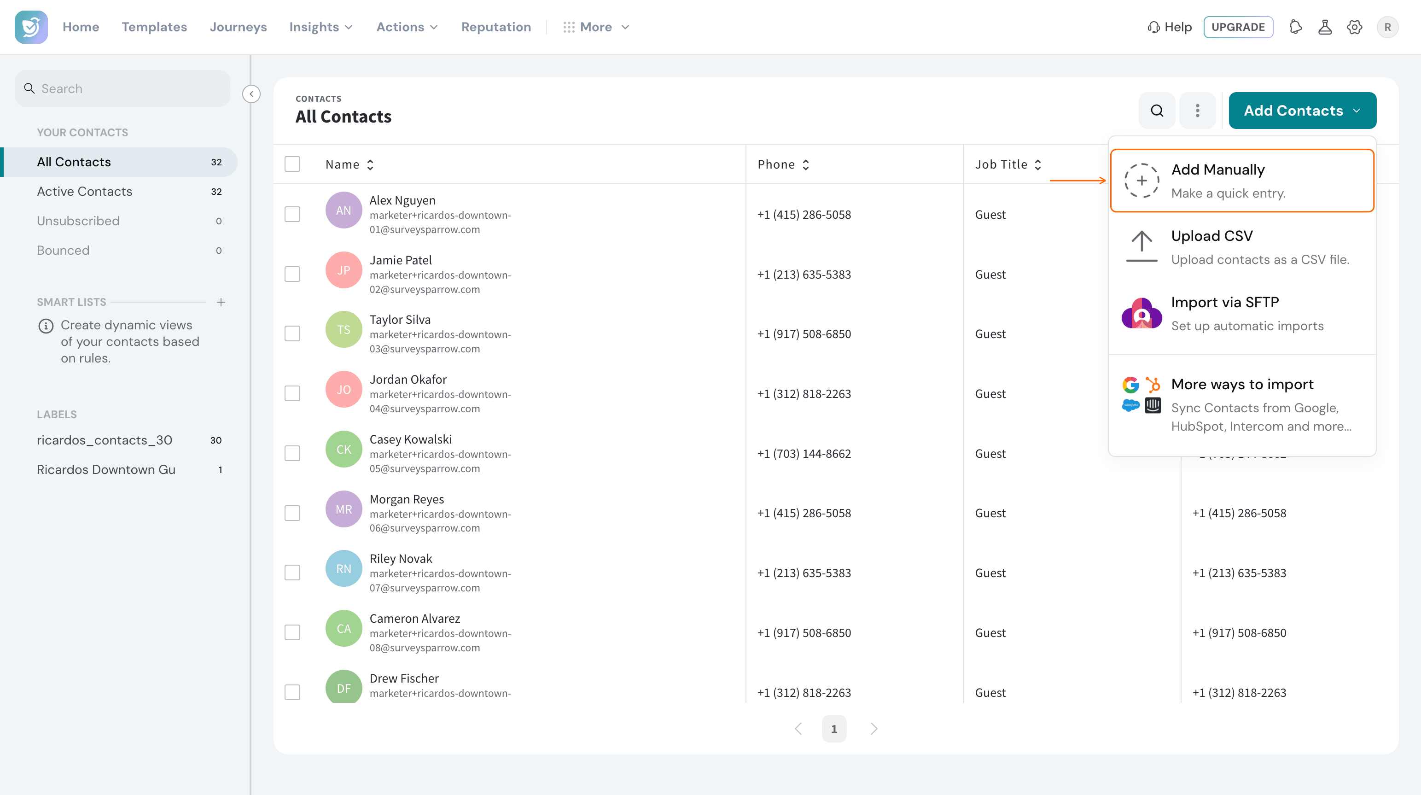Open the settings gear icon

[x=1354, y=27]
